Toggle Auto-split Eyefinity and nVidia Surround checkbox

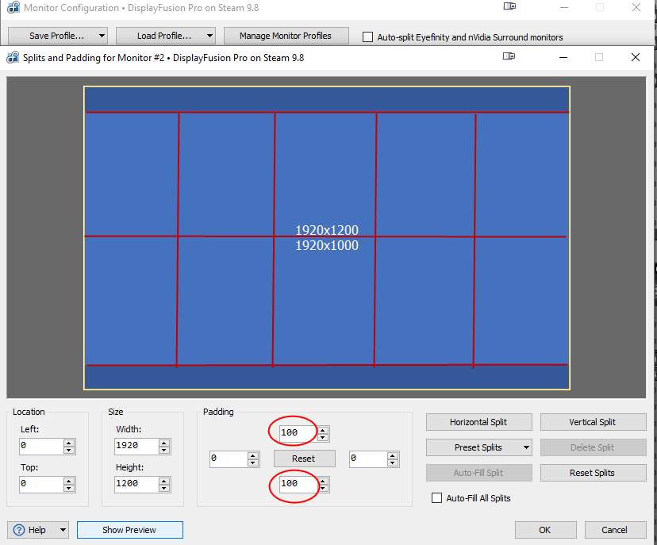point(367,36)
